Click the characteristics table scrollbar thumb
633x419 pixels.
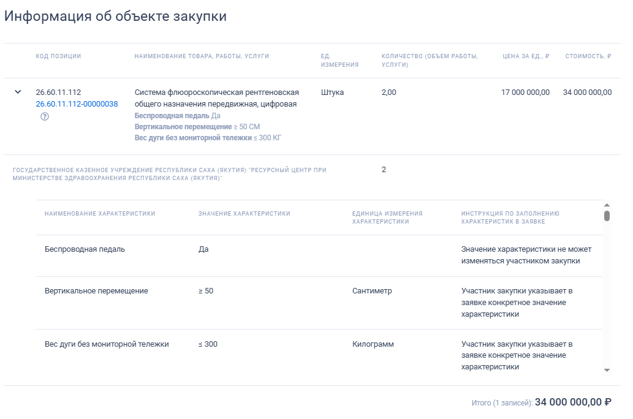[607, 216]
